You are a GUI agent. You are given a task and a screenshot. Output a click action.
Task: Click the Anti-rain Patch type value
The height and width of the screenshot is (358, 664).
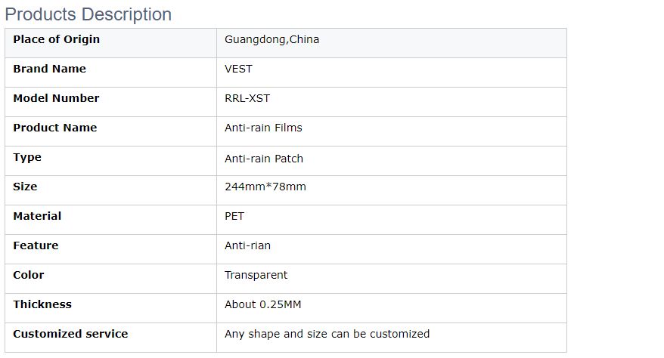point(264,159)
